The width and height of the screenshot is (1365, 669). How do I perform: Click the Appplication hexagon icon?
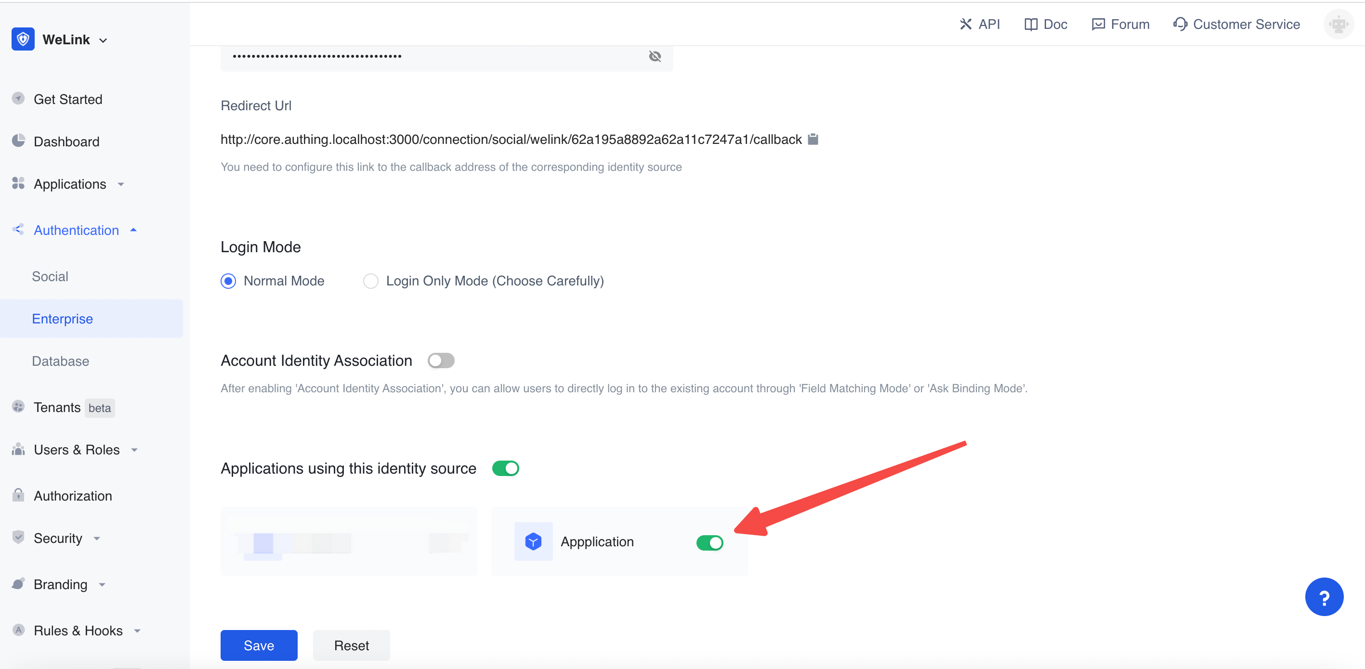coord(533,541)
